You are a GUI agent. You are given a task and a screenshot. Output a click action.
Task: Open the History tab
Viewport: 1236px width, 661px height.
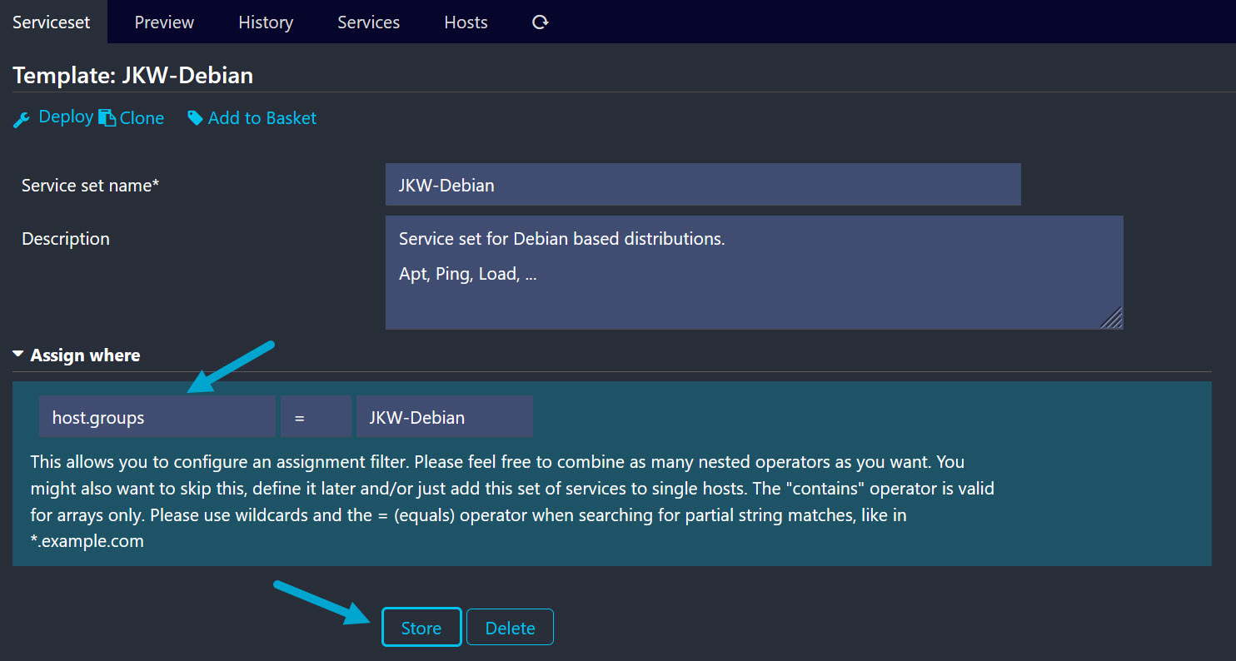click(x=265, y=22)
